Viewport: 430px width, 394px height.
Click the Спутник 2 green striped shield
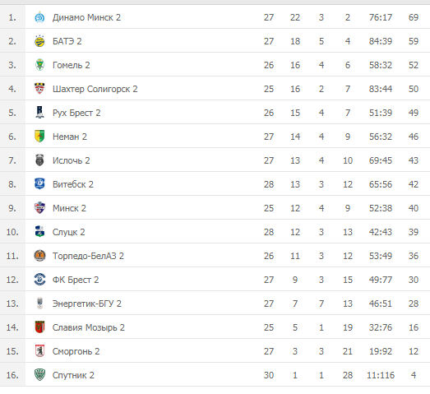click(x=39, y=375)
